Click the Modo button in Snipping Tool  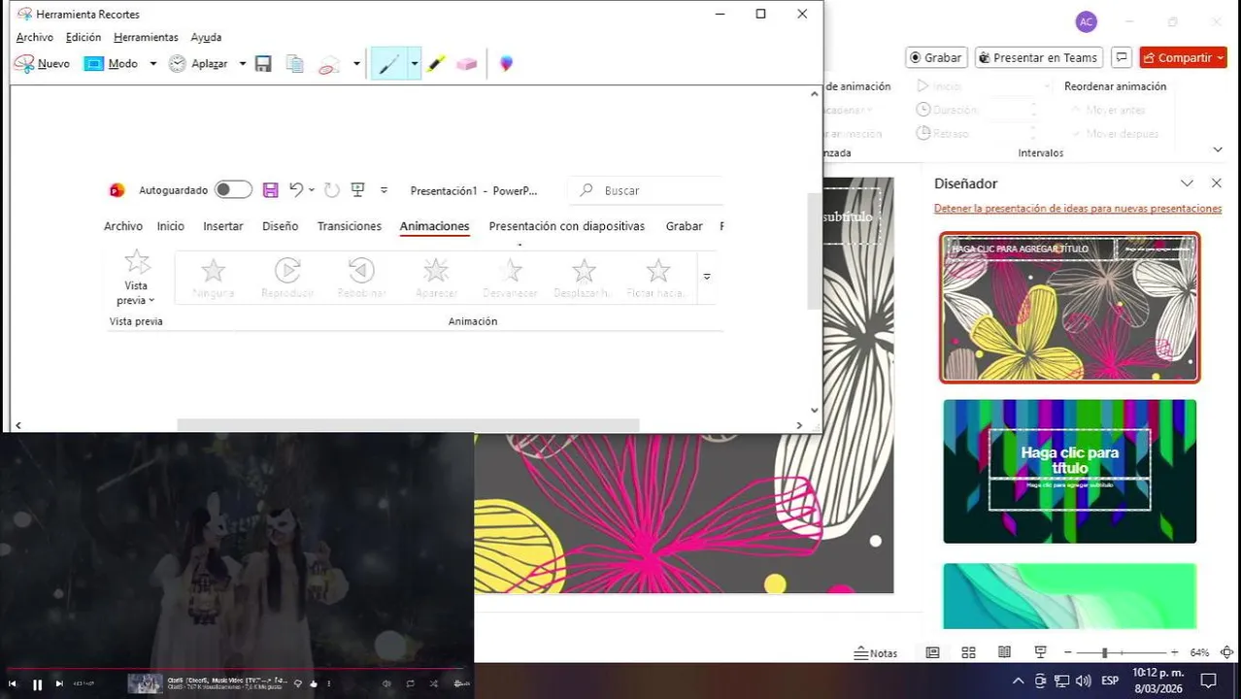pyautogui.click(x=111, y=64)
